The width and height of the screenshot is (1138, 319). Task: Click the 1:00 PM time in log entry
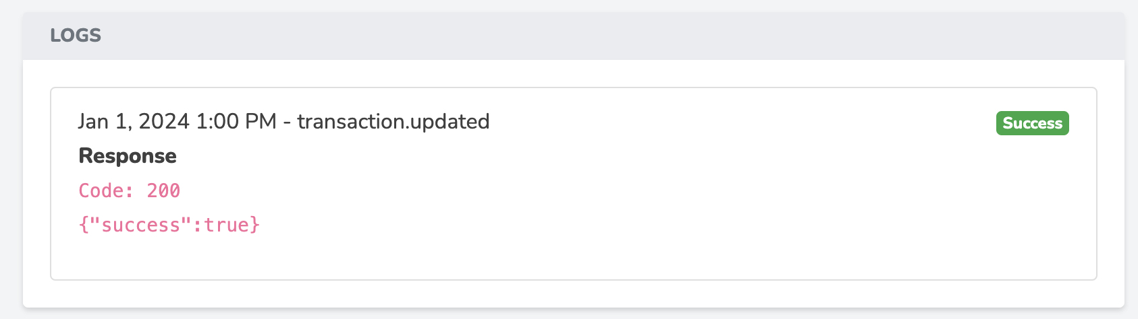point(236,122)
